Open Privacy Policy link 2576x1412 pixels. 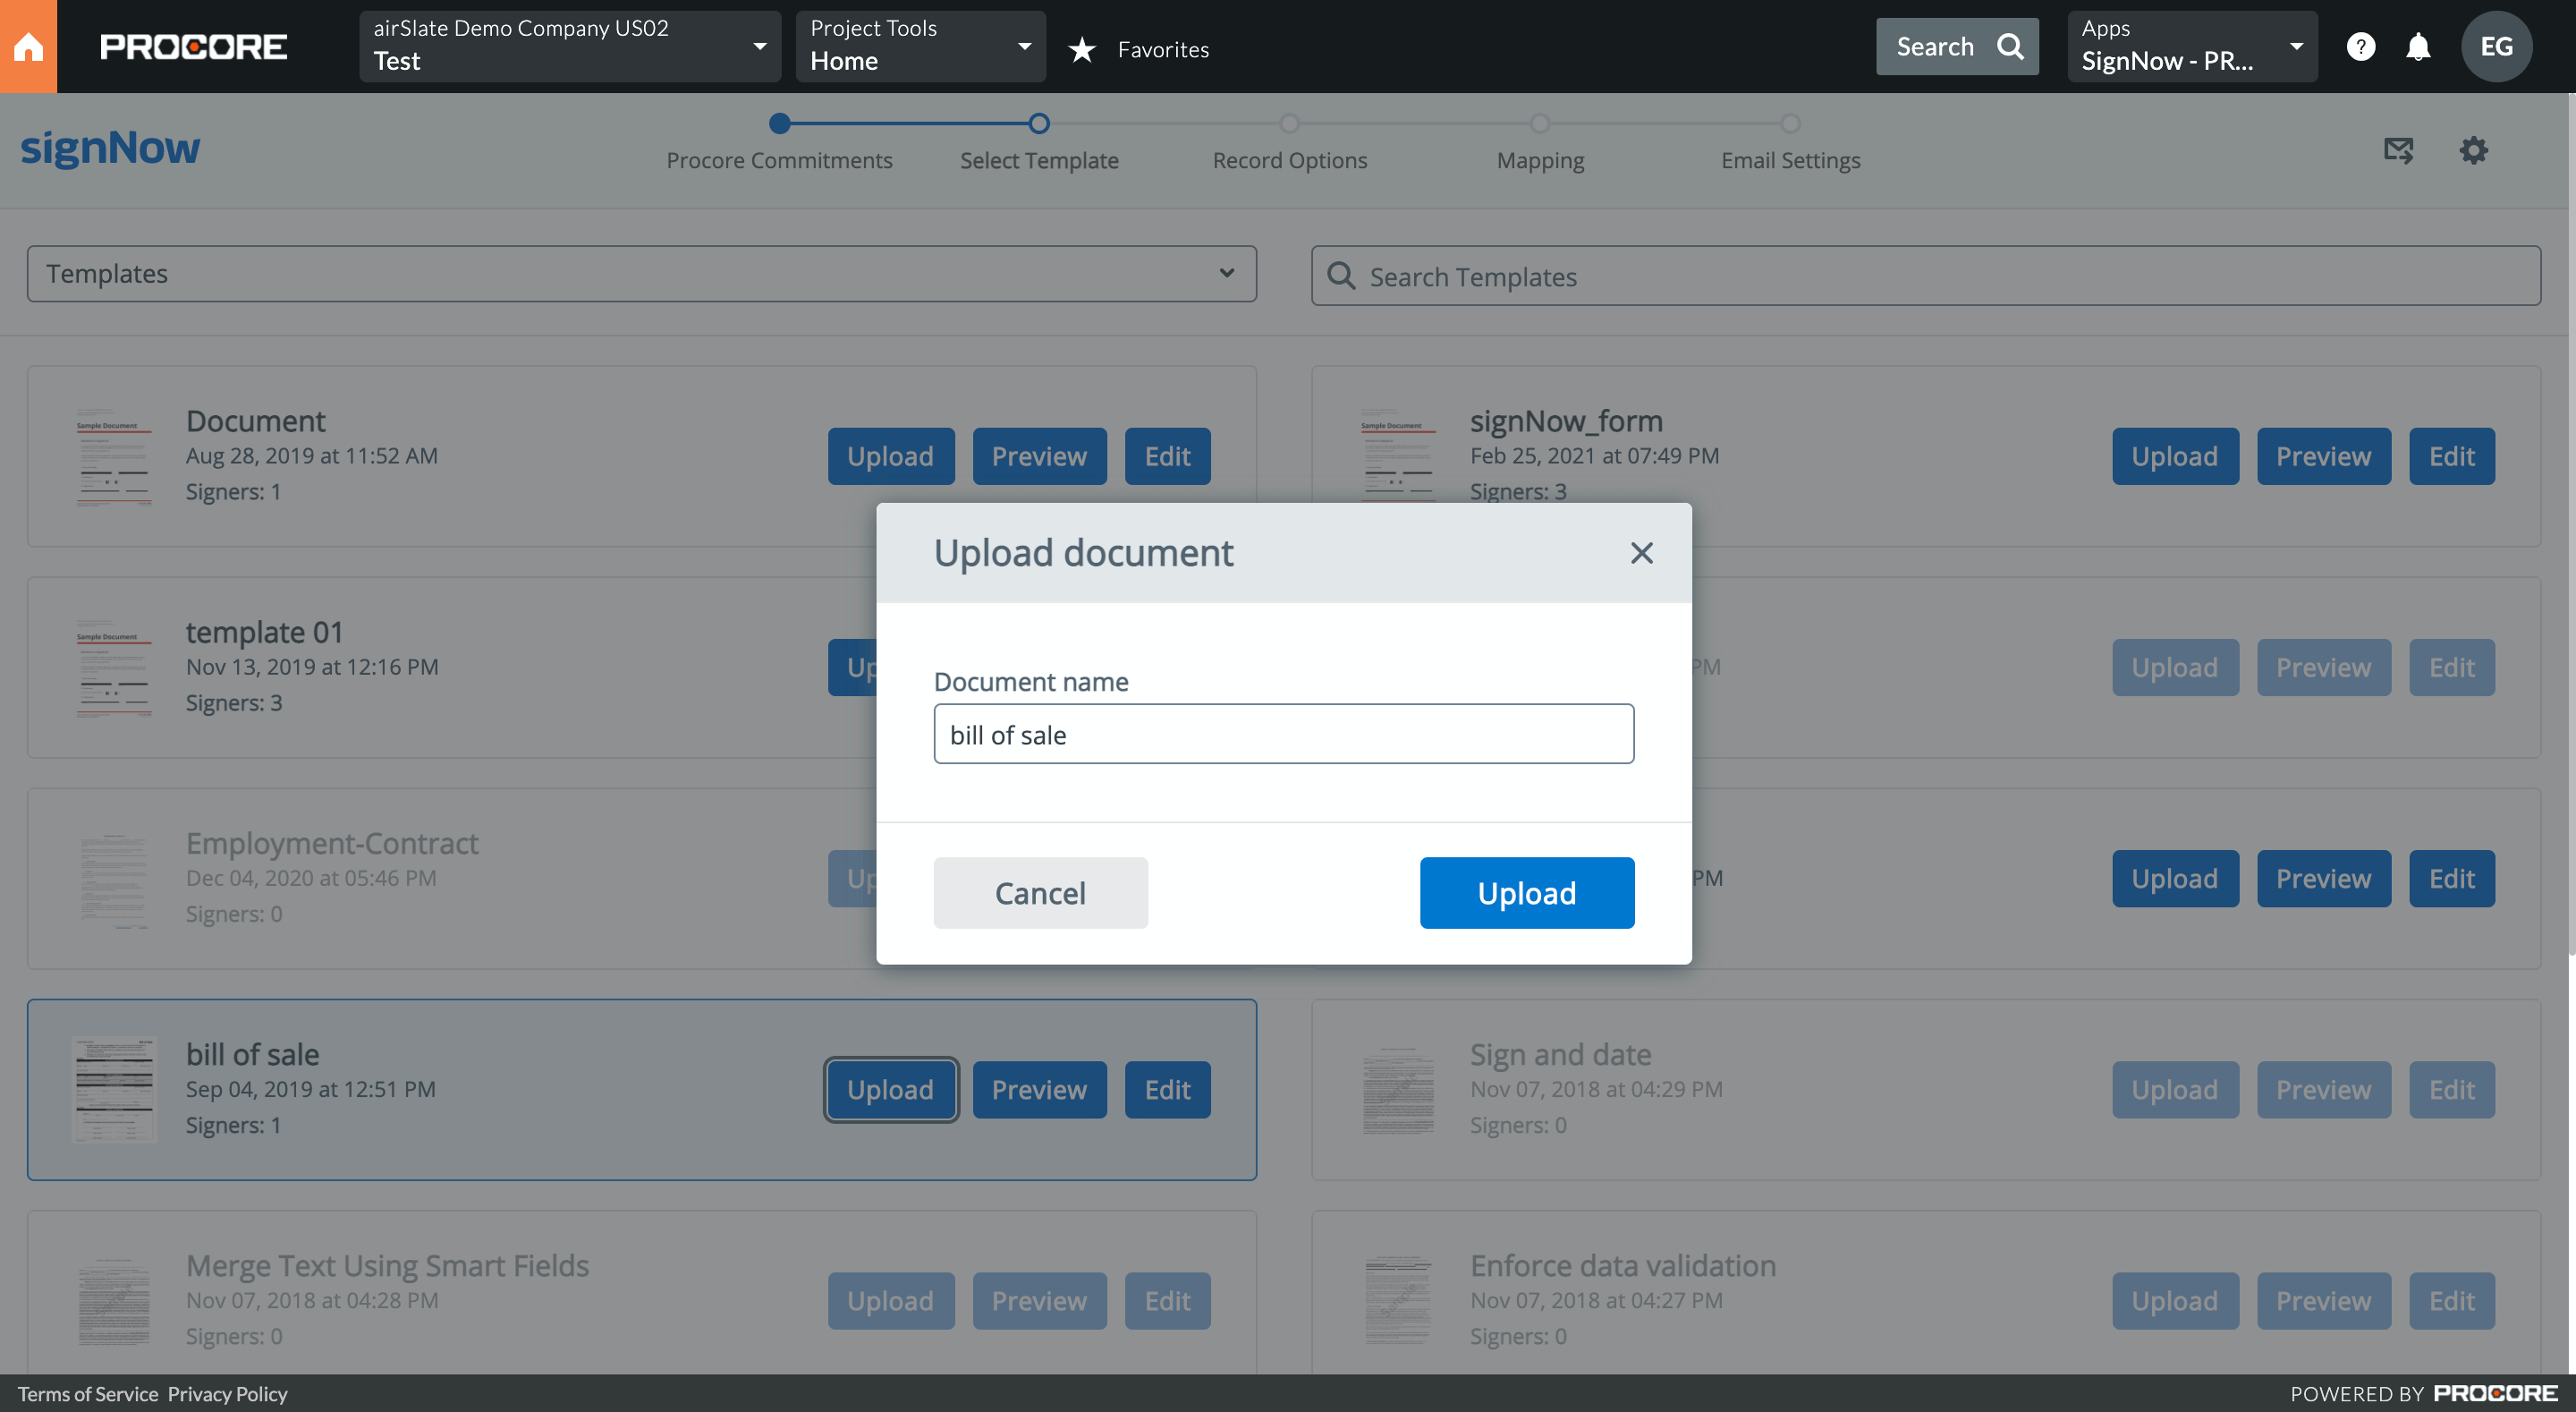click(227, 1393)
